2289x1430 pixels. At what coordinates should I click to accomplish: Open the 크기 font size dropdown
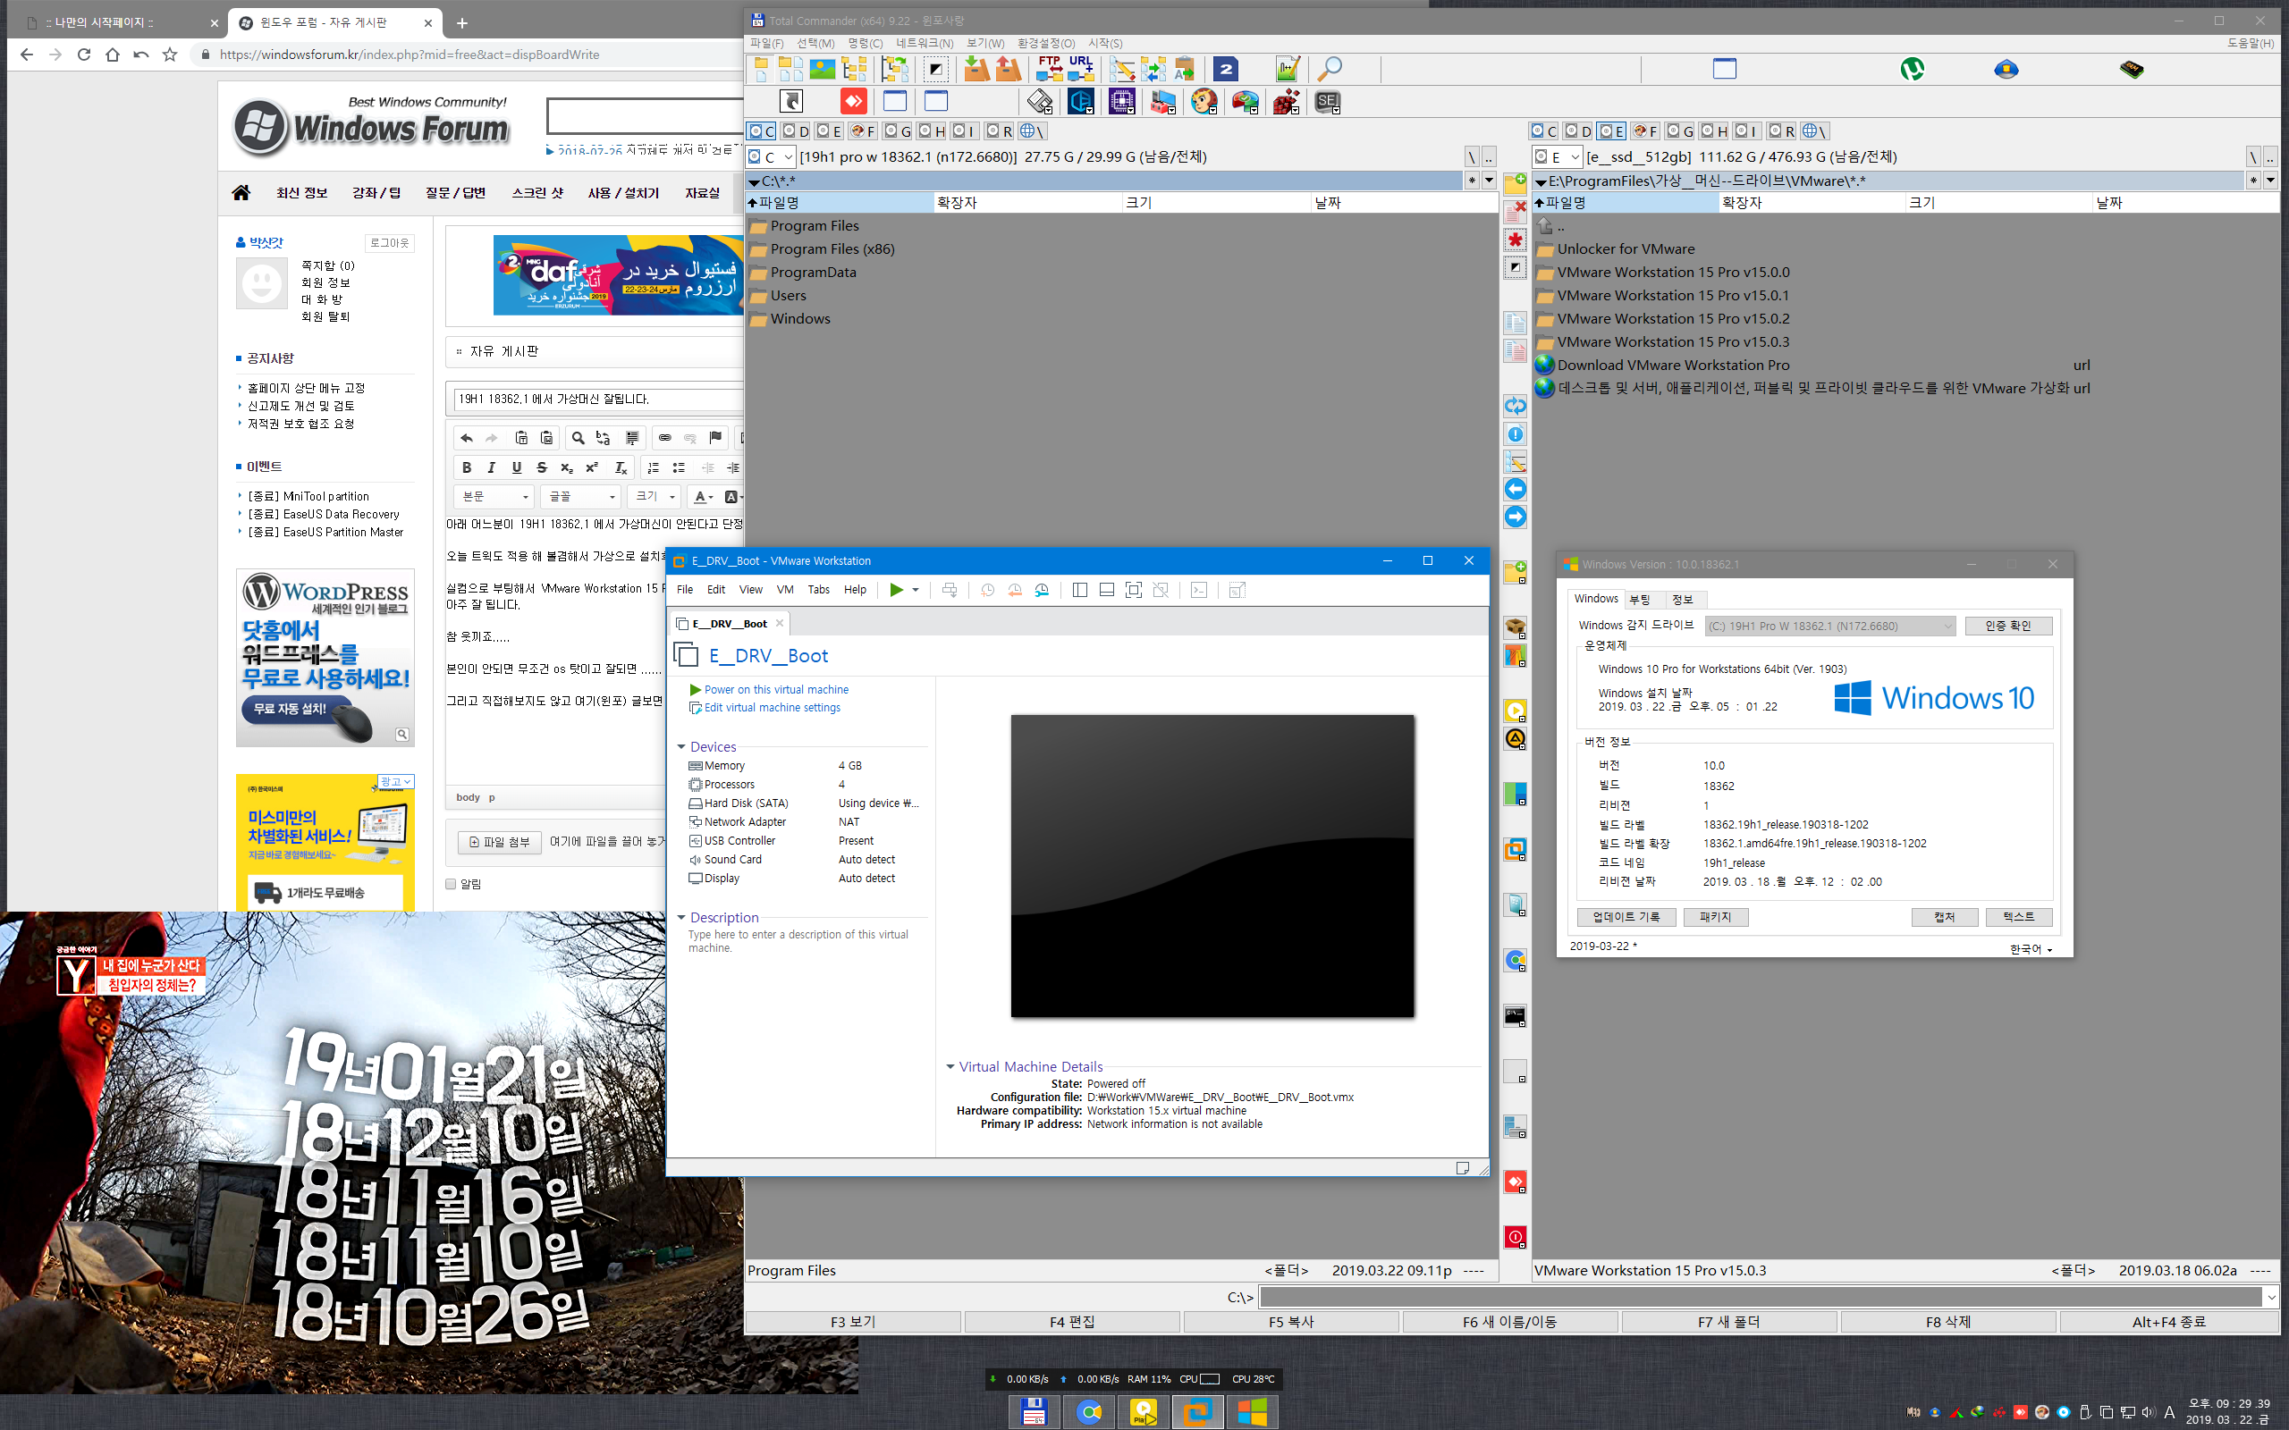click(655, 497)
